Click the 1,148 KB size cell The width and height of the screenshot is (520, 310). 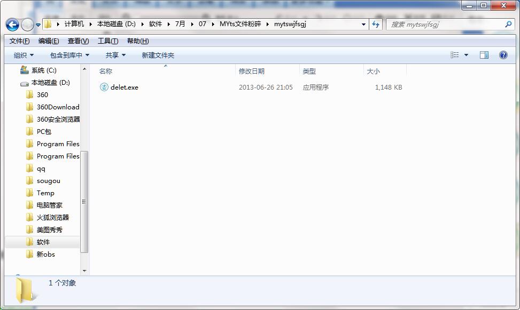click(389, 88)
